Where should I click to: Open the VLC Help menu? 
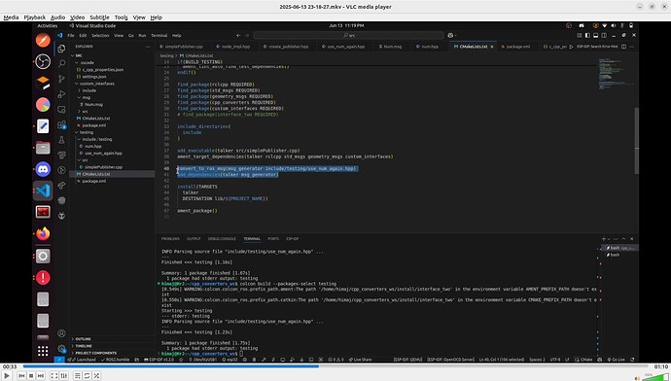tap(157, 17)
